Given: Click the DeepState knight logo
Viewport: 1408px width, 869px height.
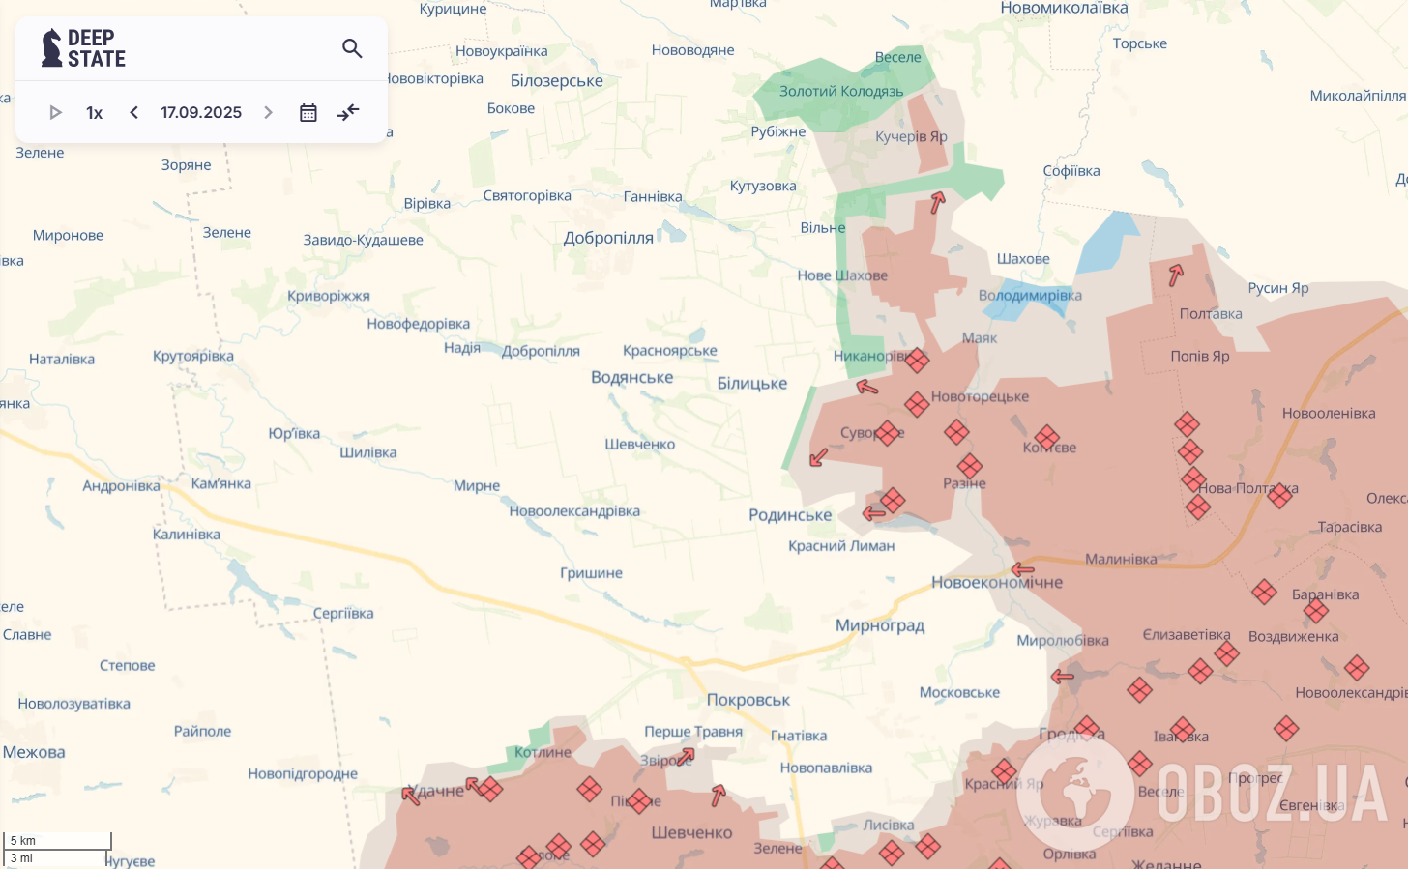Looking at the screenshot, I should click(x=50, y=46).
